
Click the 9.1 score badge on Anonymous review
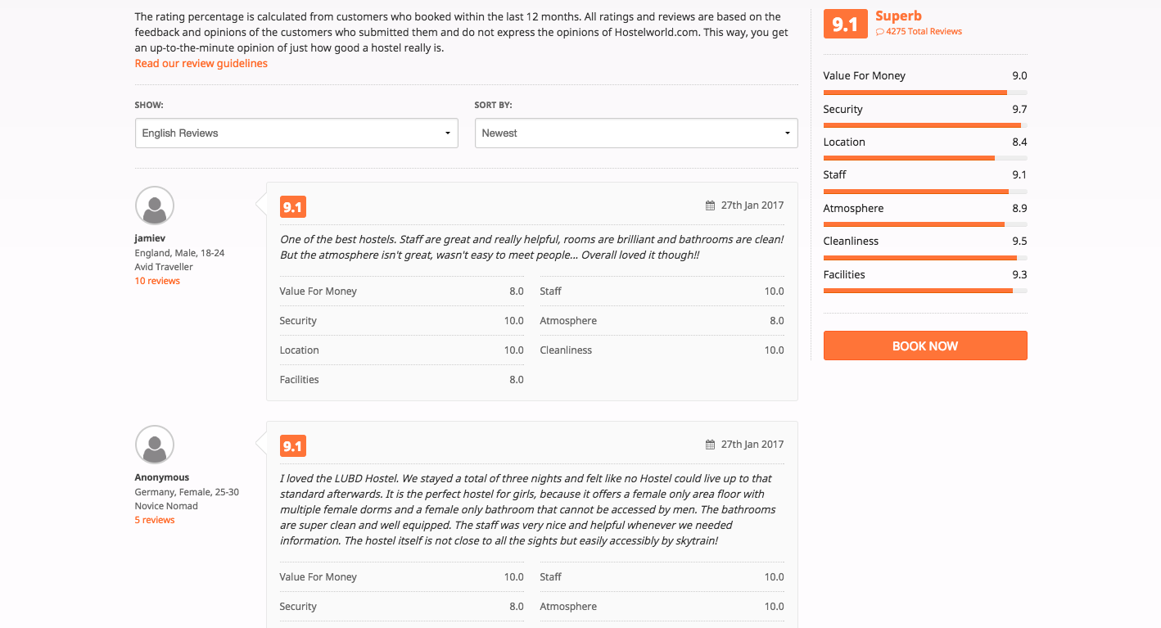pos(292,446)
